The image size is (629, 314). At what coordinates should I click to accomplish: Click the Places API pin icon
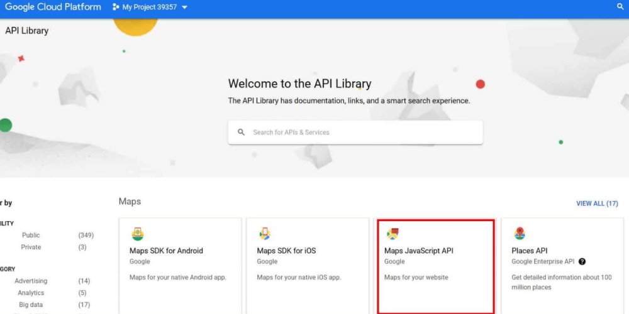(520, 234)
